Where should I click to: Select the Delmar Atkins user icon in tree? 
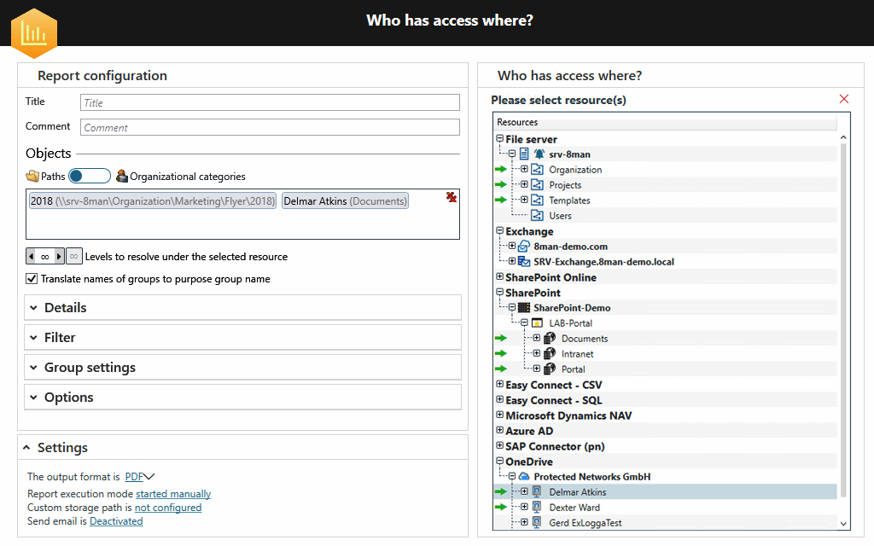tap(538, 491)
